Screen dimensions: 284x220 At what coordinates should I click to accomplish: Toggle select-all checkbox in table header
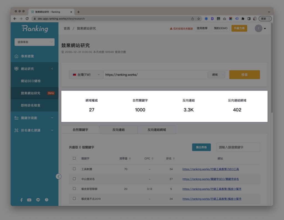coord(74,158)
